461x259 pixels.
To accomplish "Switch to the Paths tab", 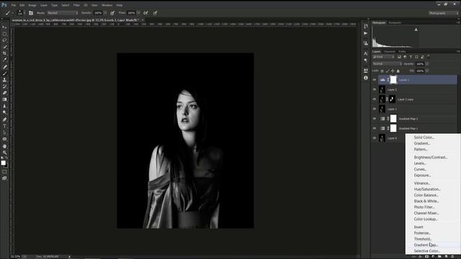I will point(402,52).
